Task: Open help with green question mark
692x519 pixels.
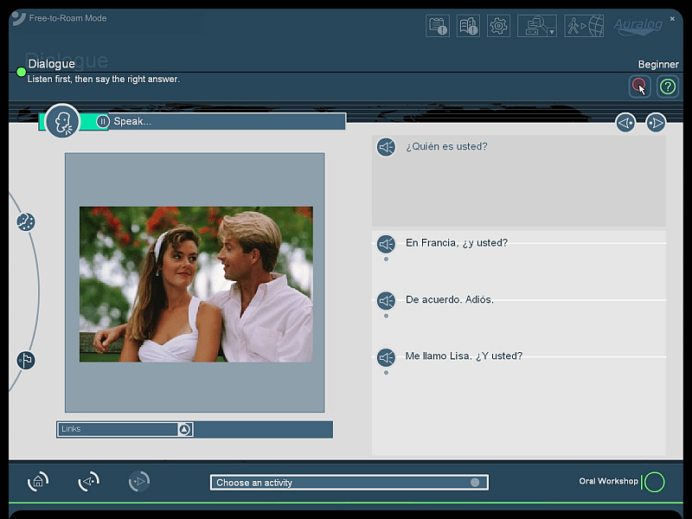Action: tap(667, 86)
